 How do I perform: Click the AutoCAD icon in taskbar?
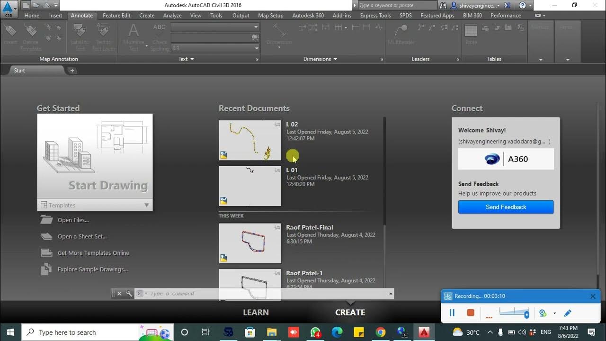coord(424,332)
